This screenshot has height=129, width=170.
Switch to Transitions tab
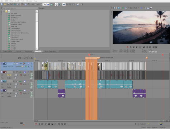(x=28, y=51)
